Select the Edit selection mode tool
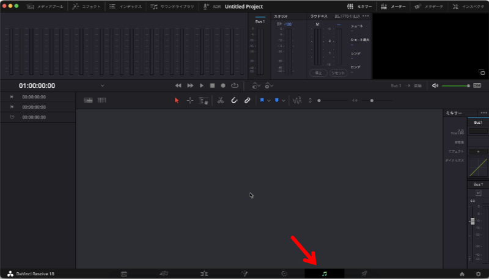Viewport: 489px width, 279px height. [x=204, y=100]
